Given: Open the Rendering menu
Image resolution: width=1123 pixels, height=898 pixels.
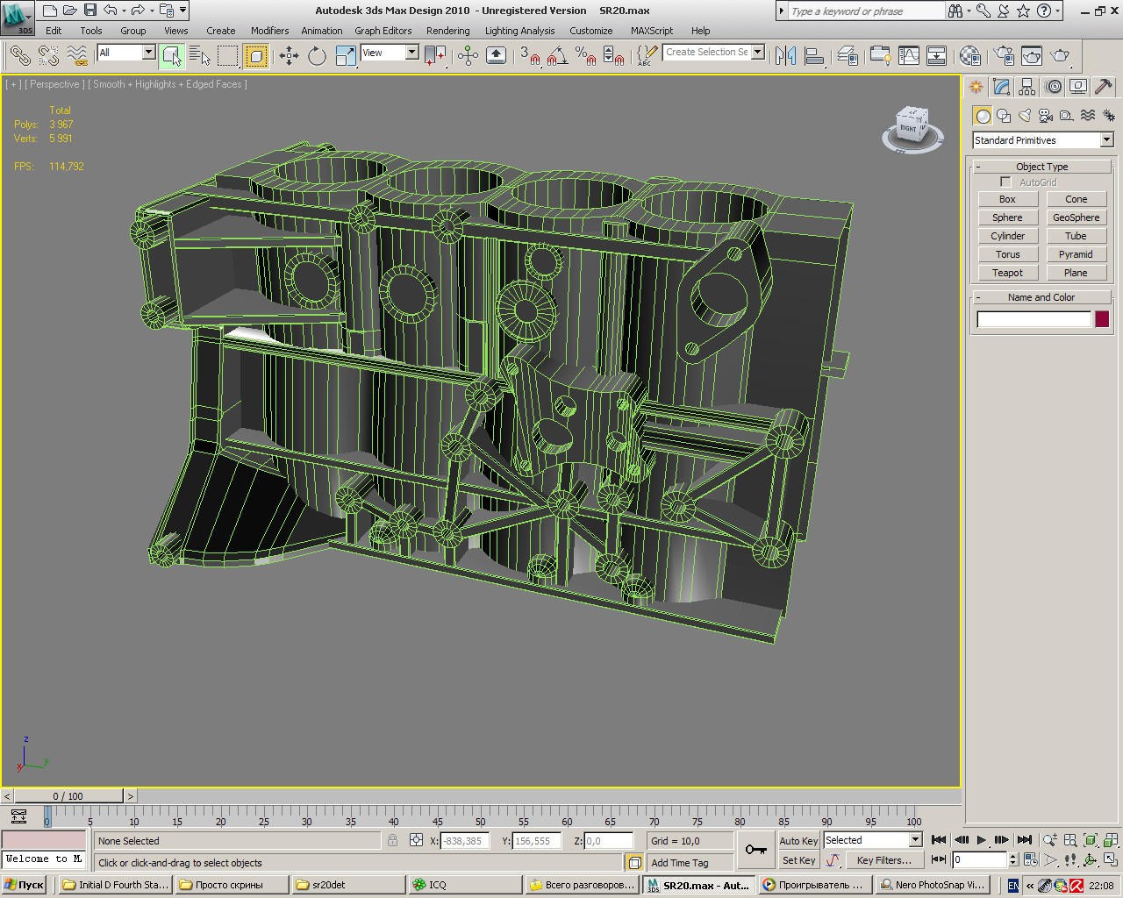Looking at the screenshot, I should (447, 31).
